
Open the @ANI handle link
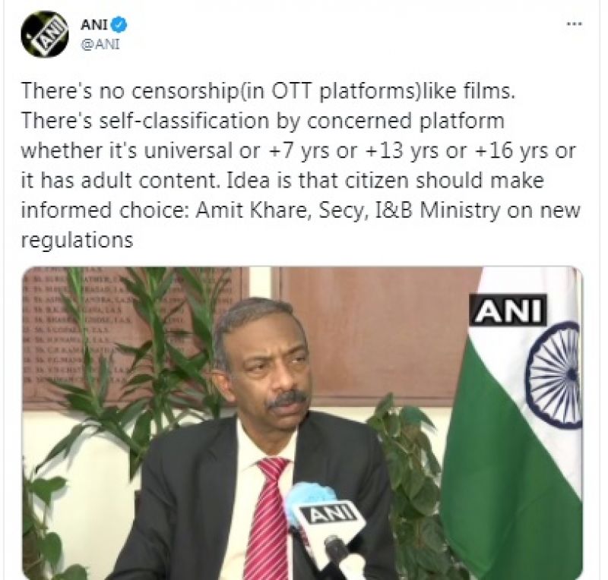click(100, 45)
